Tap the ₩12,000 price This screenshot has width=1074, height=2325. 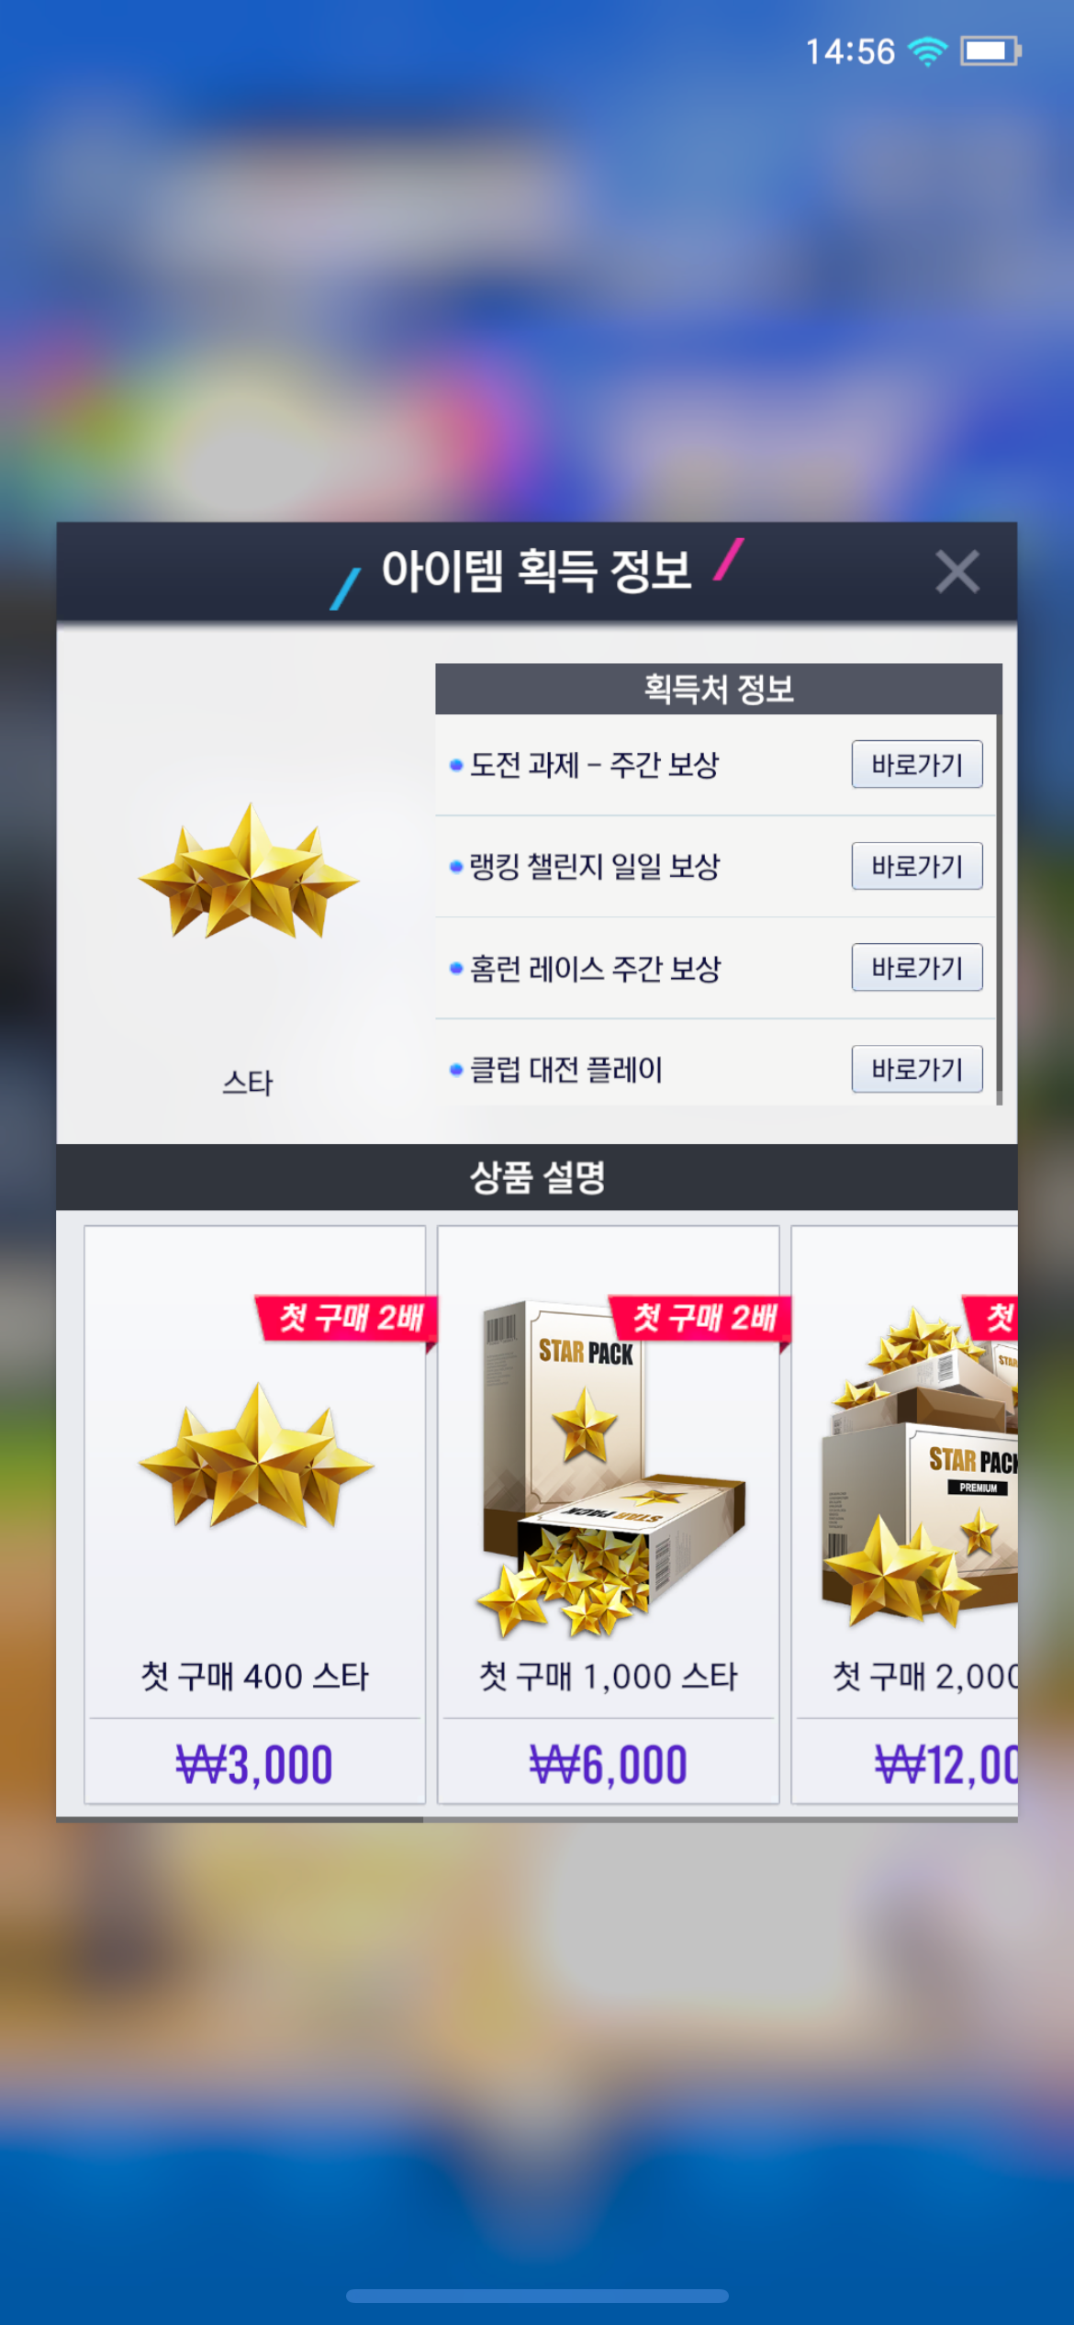coord(945,1764)
